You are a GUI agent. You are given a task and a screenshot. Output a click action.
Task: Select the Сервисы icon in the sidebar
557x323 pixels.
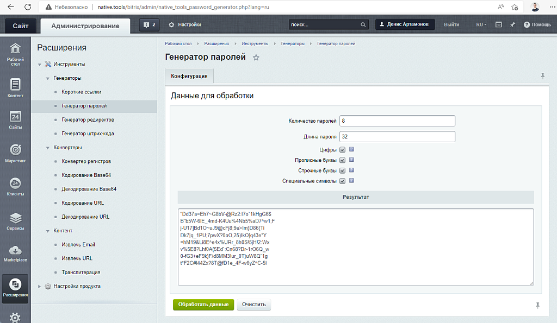(15, 217)
